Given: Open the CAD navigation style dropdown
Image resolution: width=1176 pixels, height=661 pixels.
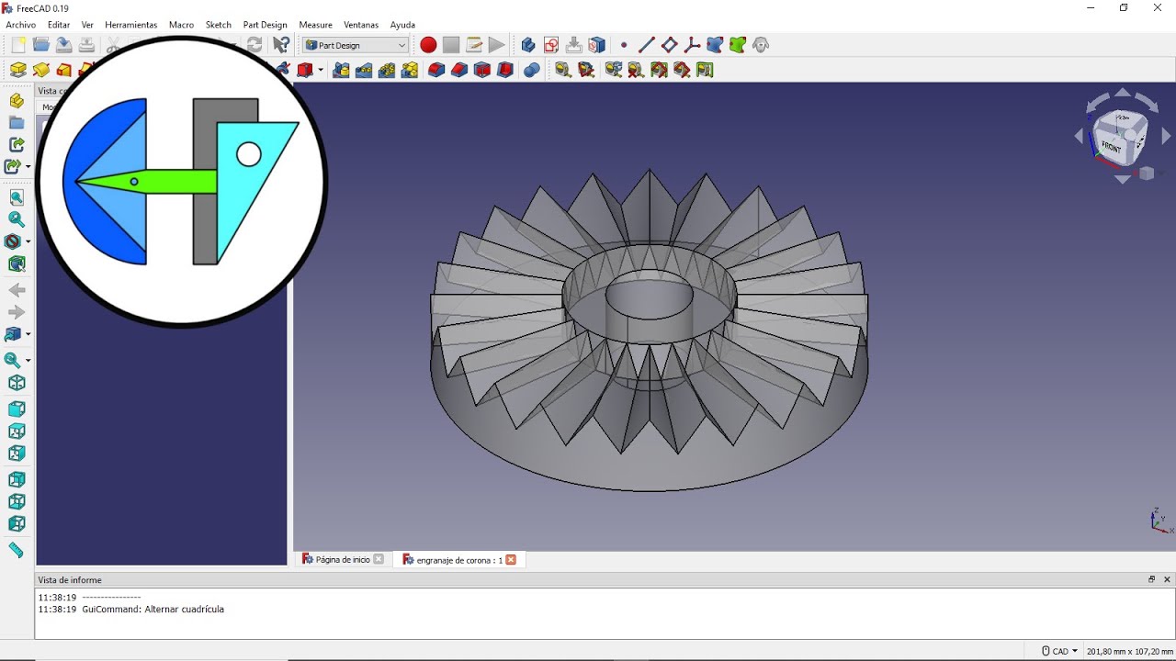Looking at the screenshot, I should (1059, 651).
